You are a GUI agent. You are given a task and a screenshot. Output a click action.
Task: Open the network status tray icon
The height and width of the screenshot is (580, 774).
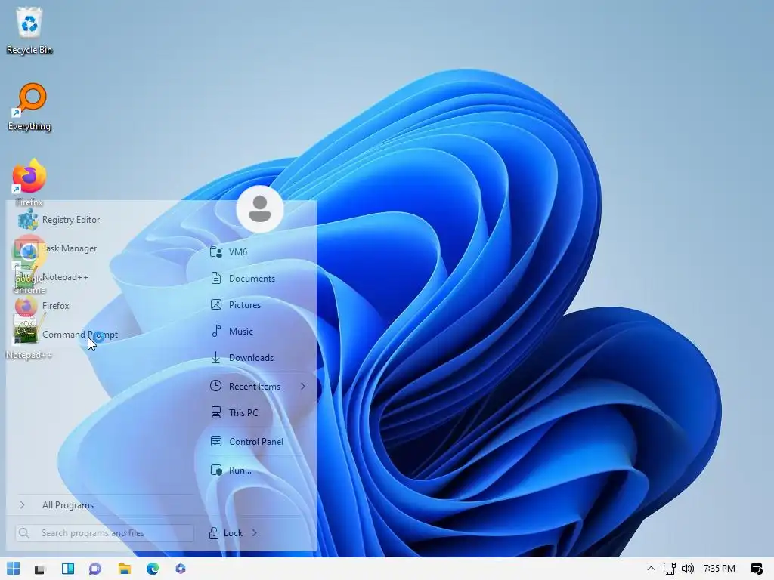pos(670,569)
